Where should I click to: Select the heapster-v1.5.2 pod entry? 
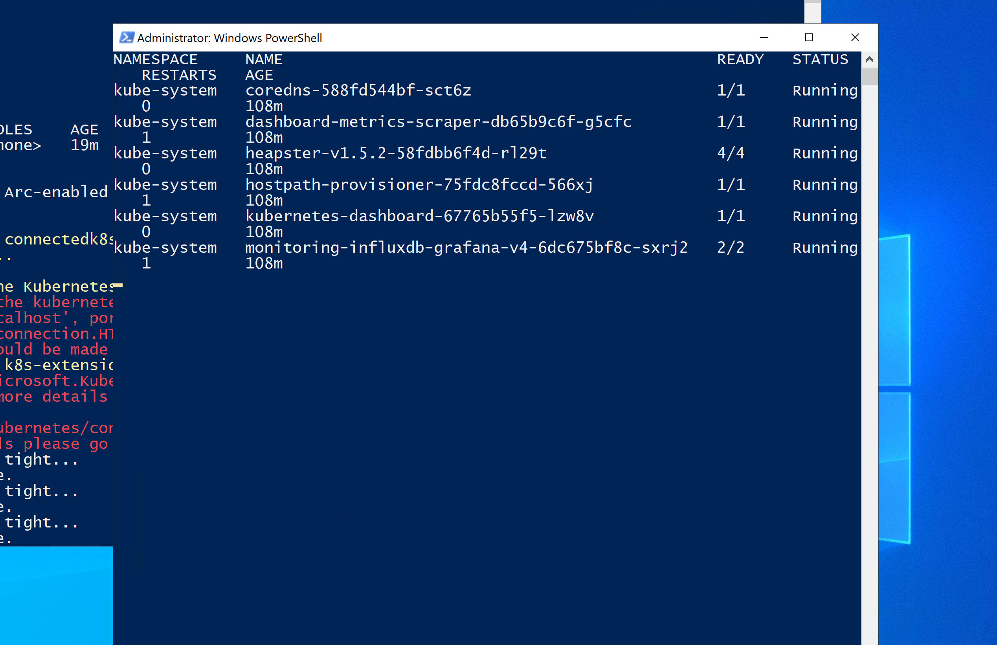(x=395, y=153)
